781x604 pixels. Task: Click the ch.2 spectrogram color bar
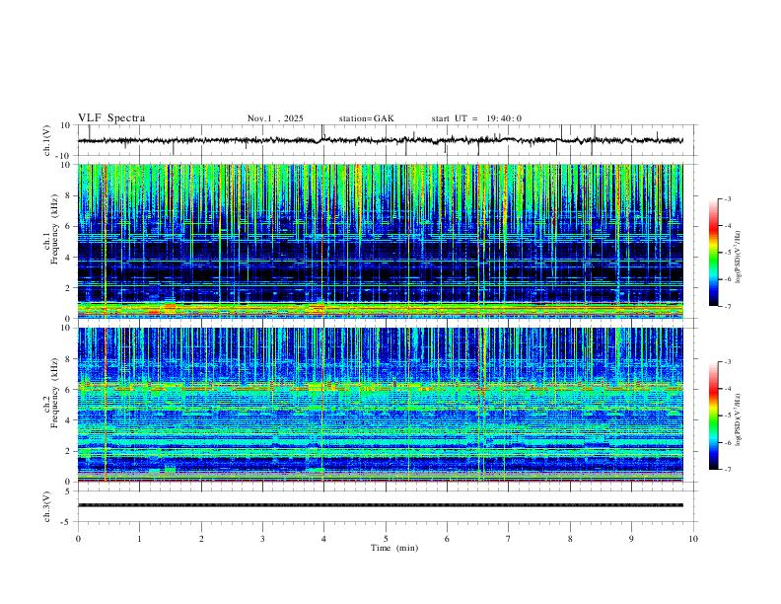(713, 415)
